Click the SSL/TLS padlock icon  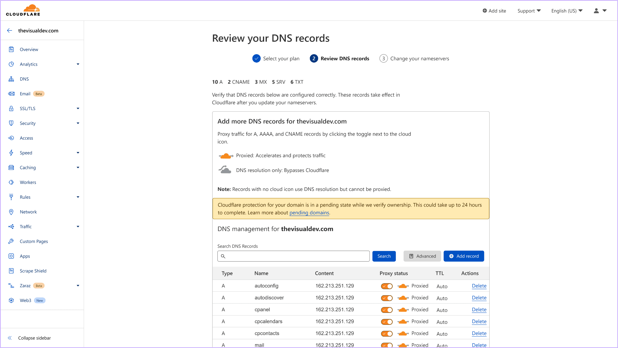point(11,108)
